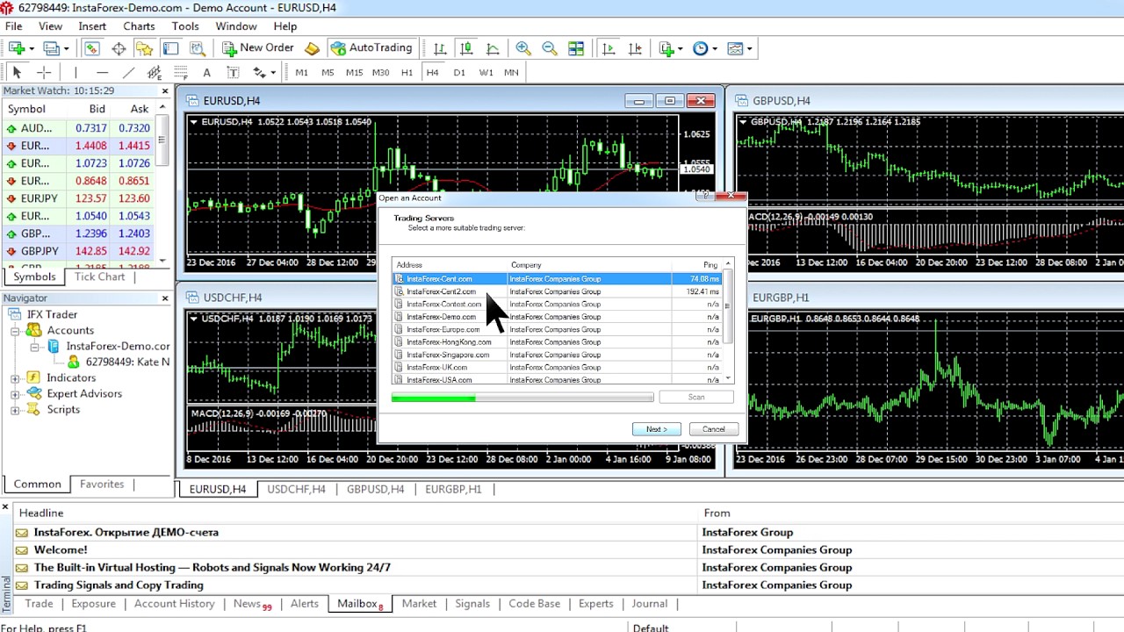1124x632 pixels.
Task: Open the Insert menu
Action: [91, 26]
